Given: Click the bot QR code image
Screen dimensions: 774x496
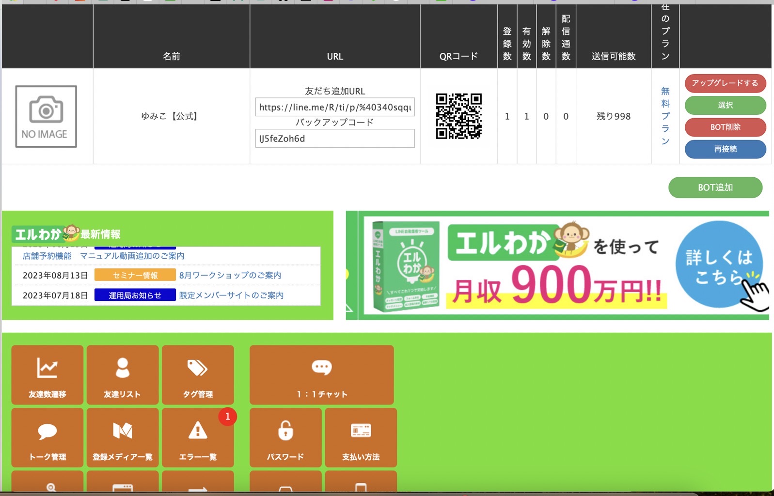Looking at the screenshot, I should click(x=458, y=116).
